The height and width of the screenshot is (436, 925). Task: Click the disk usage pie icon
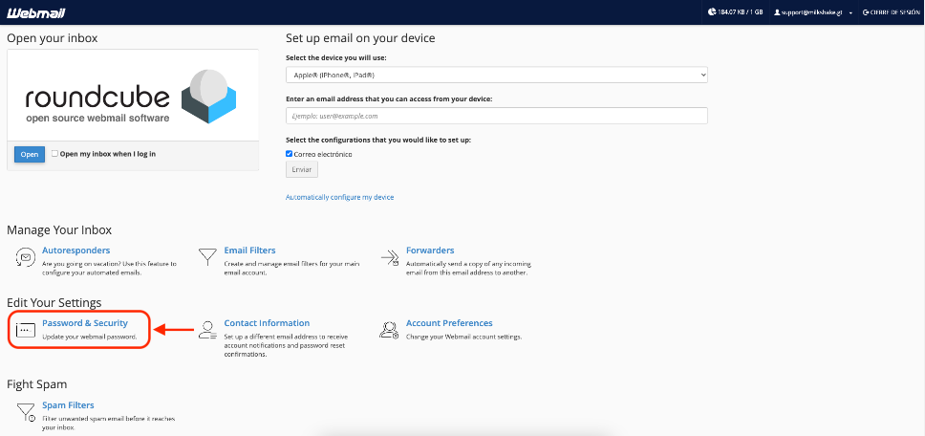[x=712, y=12]
